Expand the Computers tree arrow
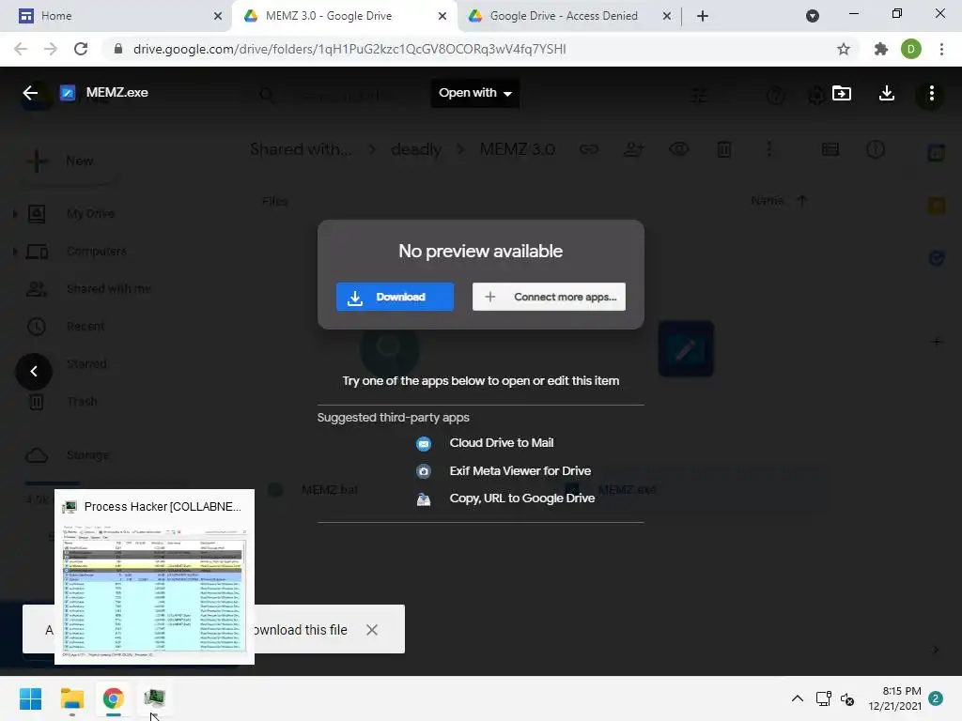The height and width of the screenshot is (721, 962). 15,252
